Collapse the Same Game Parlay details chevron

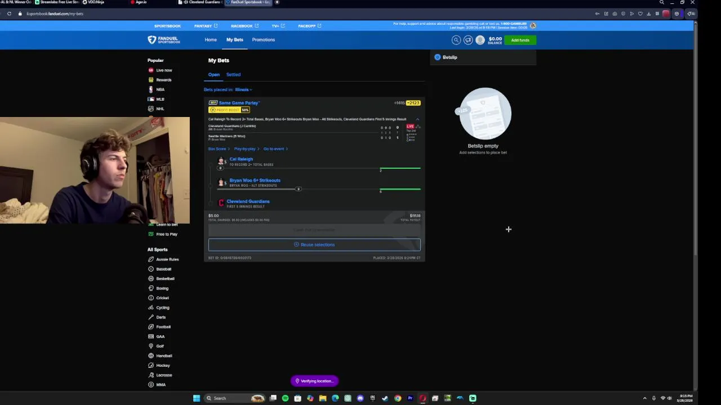click(x=417, y=119)
